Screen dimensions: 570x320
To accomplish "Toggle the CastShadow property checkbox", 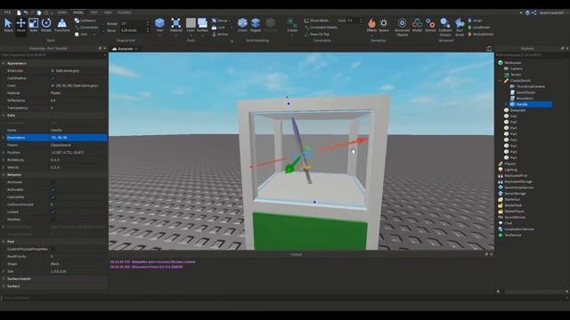I will [53, 78].
